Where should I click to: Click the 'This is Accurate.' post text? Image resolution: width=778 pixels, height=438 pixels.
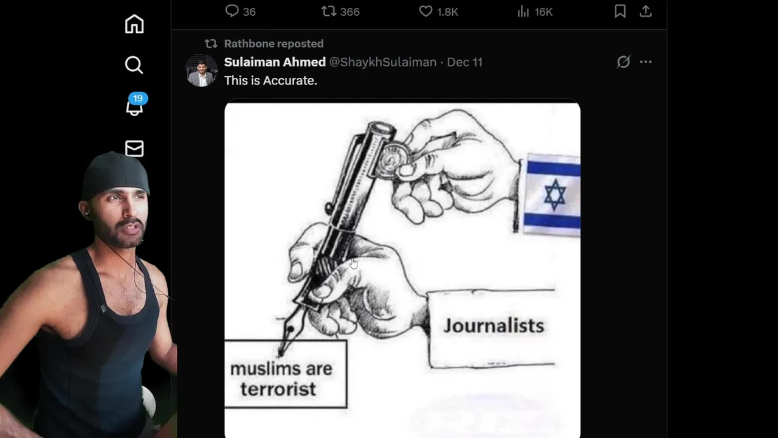coord(270,80)
